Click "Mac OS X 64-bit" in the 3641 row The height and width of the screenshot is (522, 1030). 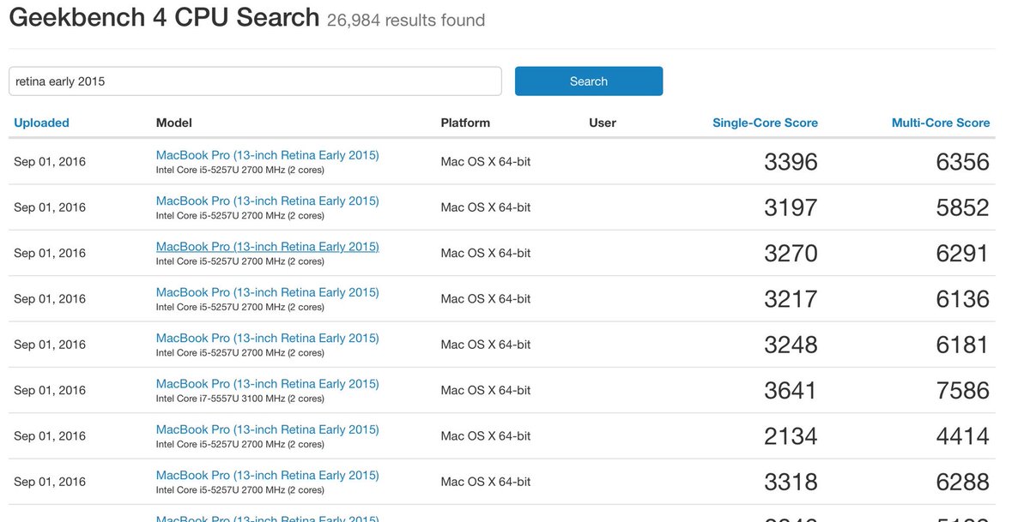[486, 390]
